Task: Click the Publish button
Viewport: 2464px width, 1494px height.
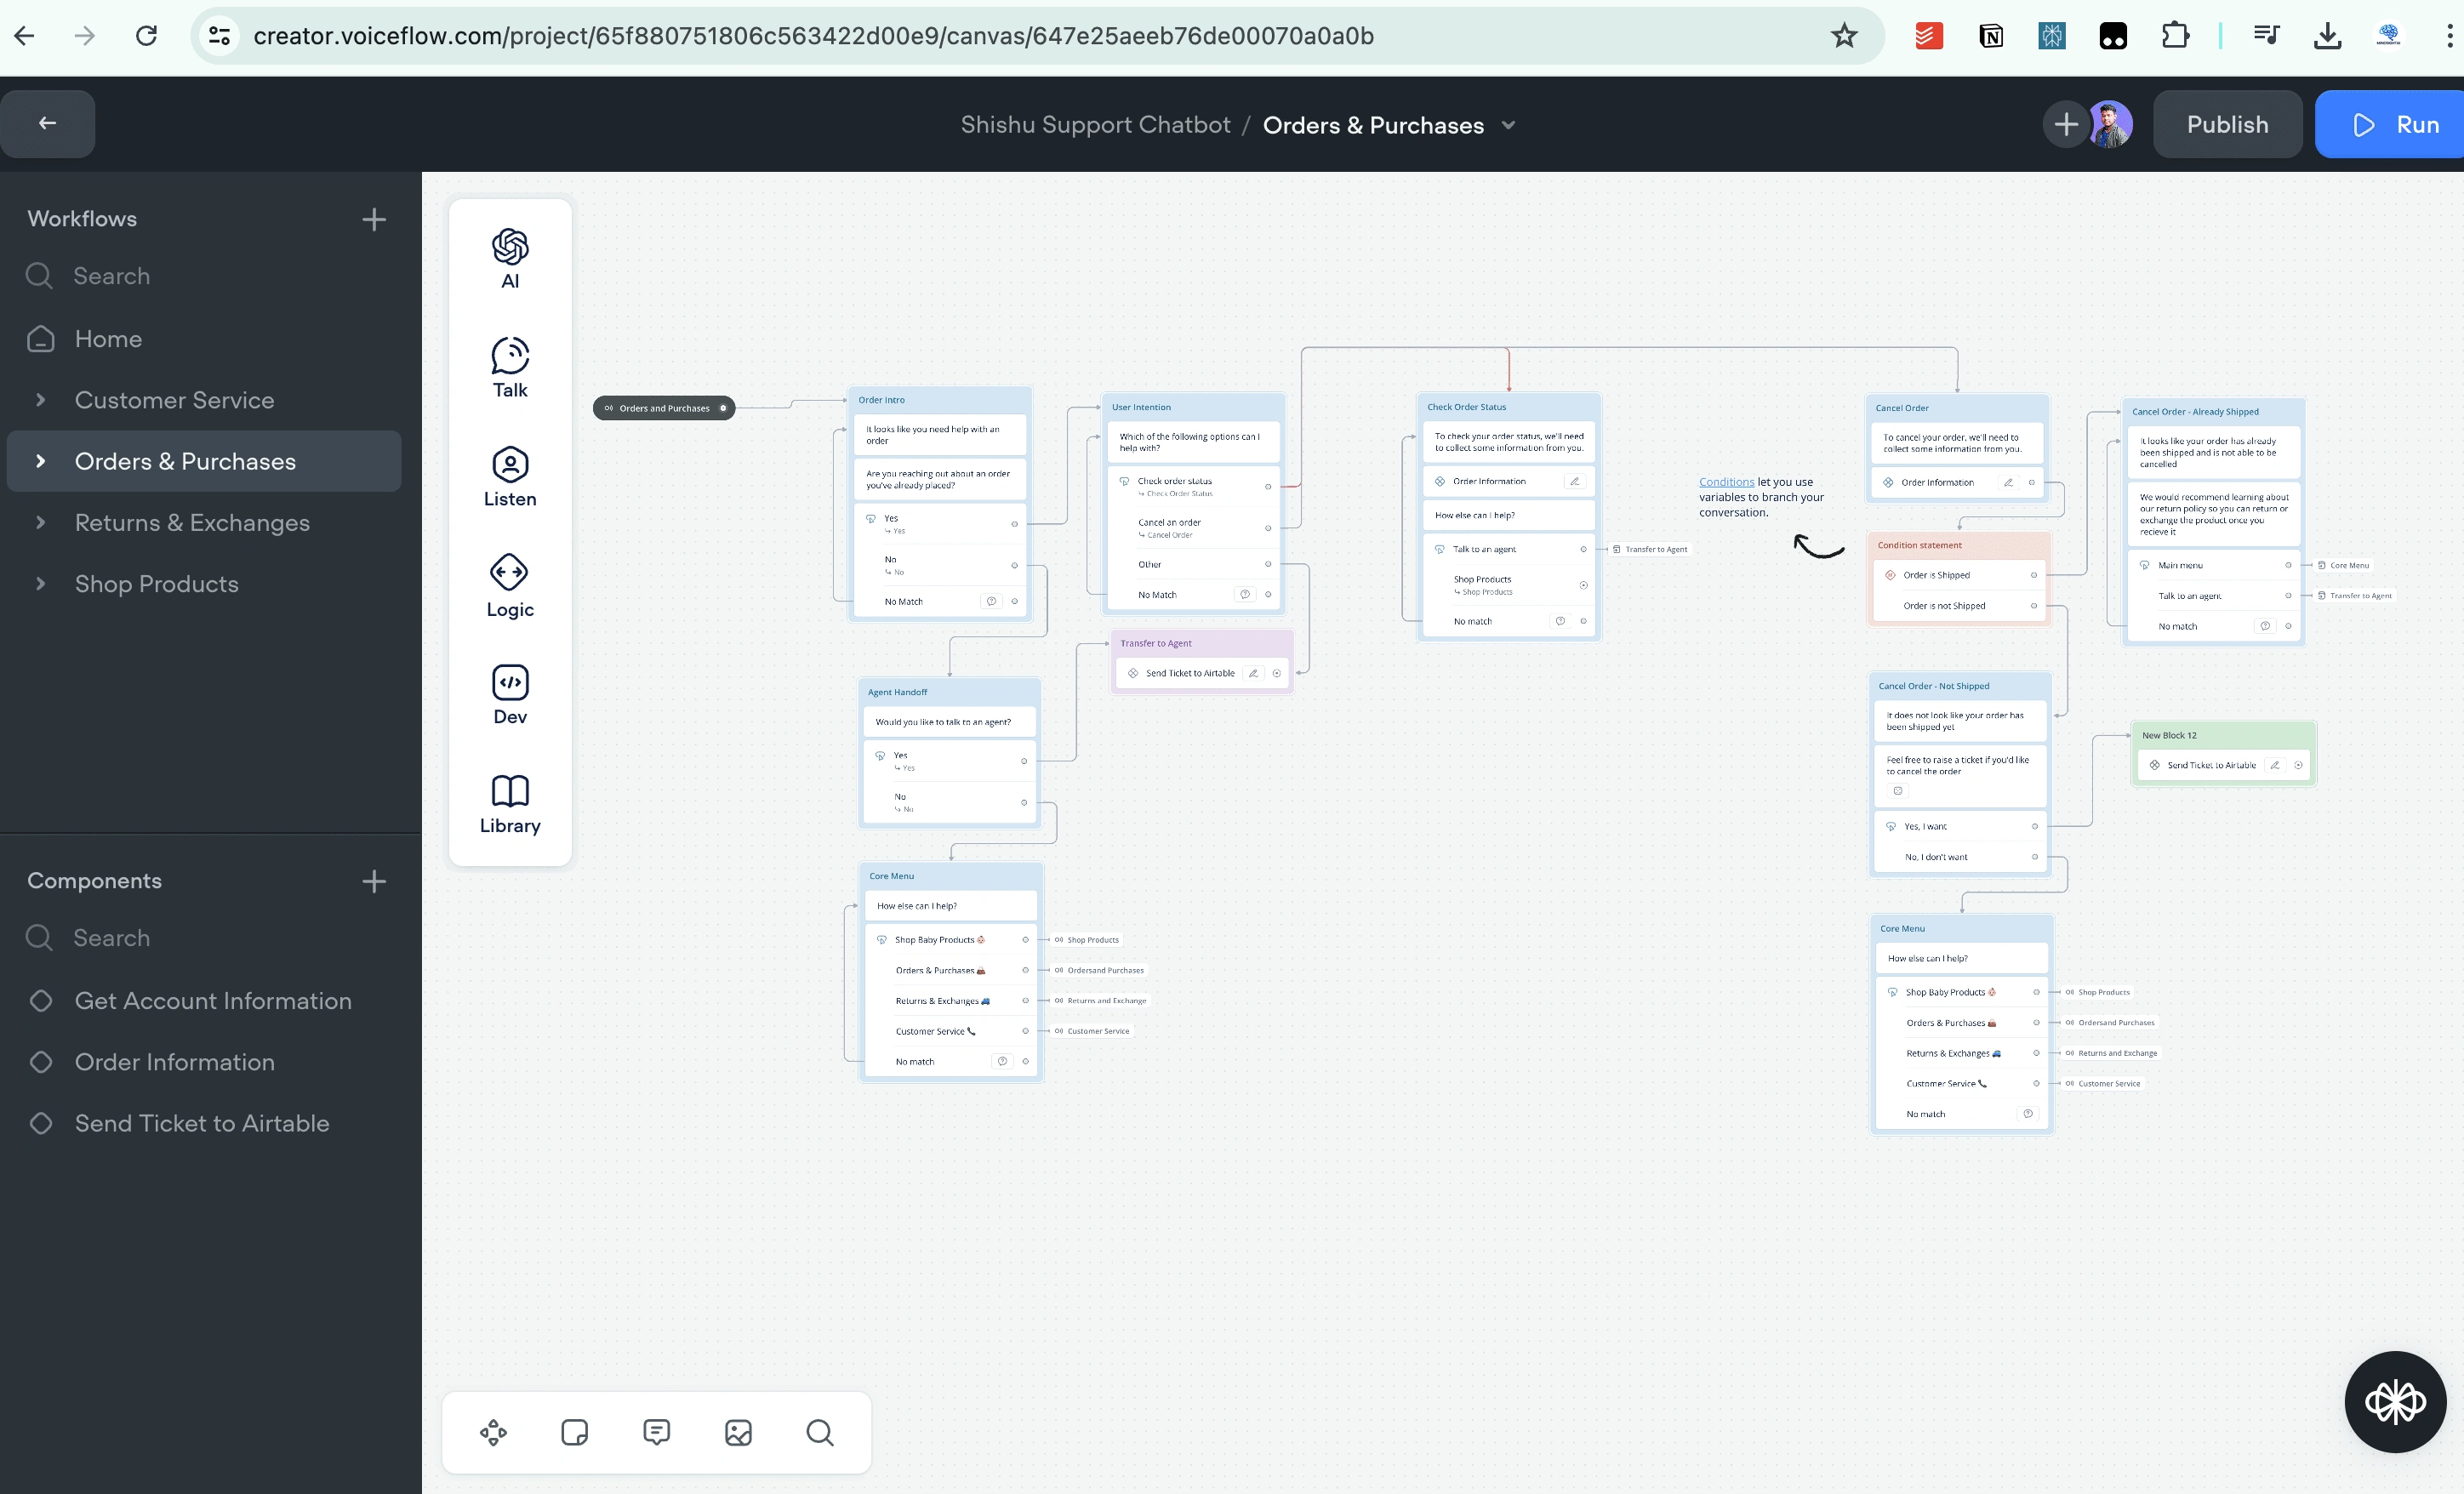Action: click(x=2228, y=125)
